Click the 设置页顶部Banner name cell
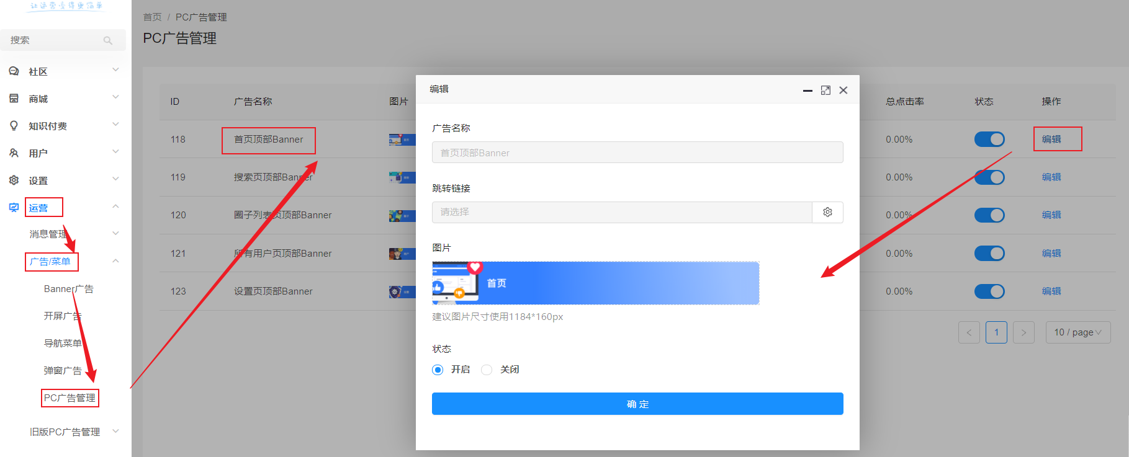This screenshot has height=457, width=1129. tap(273, 291)
